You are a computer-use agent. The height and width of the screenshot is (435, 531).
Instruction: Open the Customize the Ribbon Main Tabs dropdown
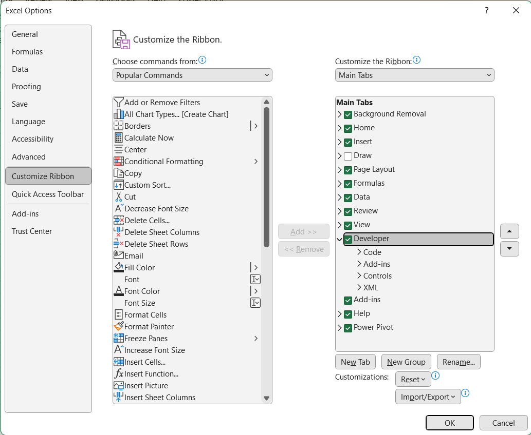click(414, 75)
